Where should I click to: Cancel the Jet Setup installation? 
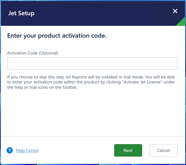click(164, 150)
